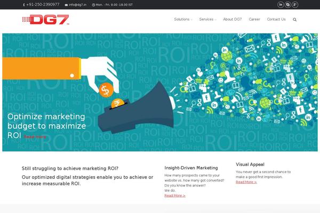
Task: Open the Google Plus social icon
Action: 295,4
